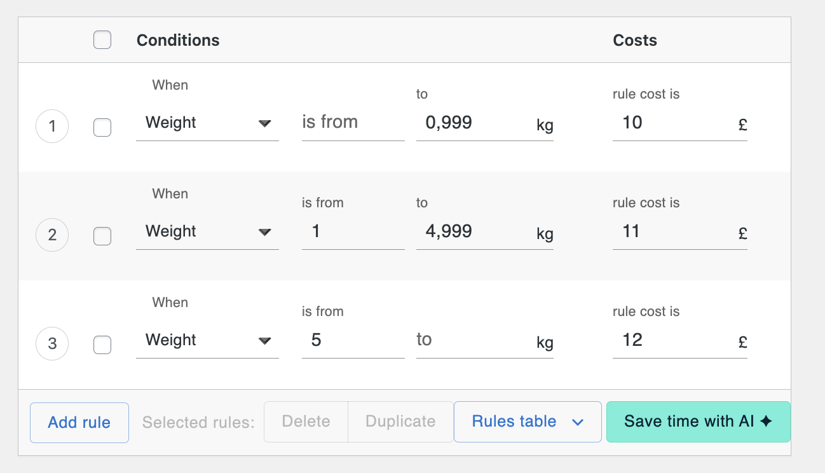Image resolution: width=825 pixels, height=473 pixels.
Task: Select all rules with header checkbox
Action: pyautogui.click(x=102, y=39)
